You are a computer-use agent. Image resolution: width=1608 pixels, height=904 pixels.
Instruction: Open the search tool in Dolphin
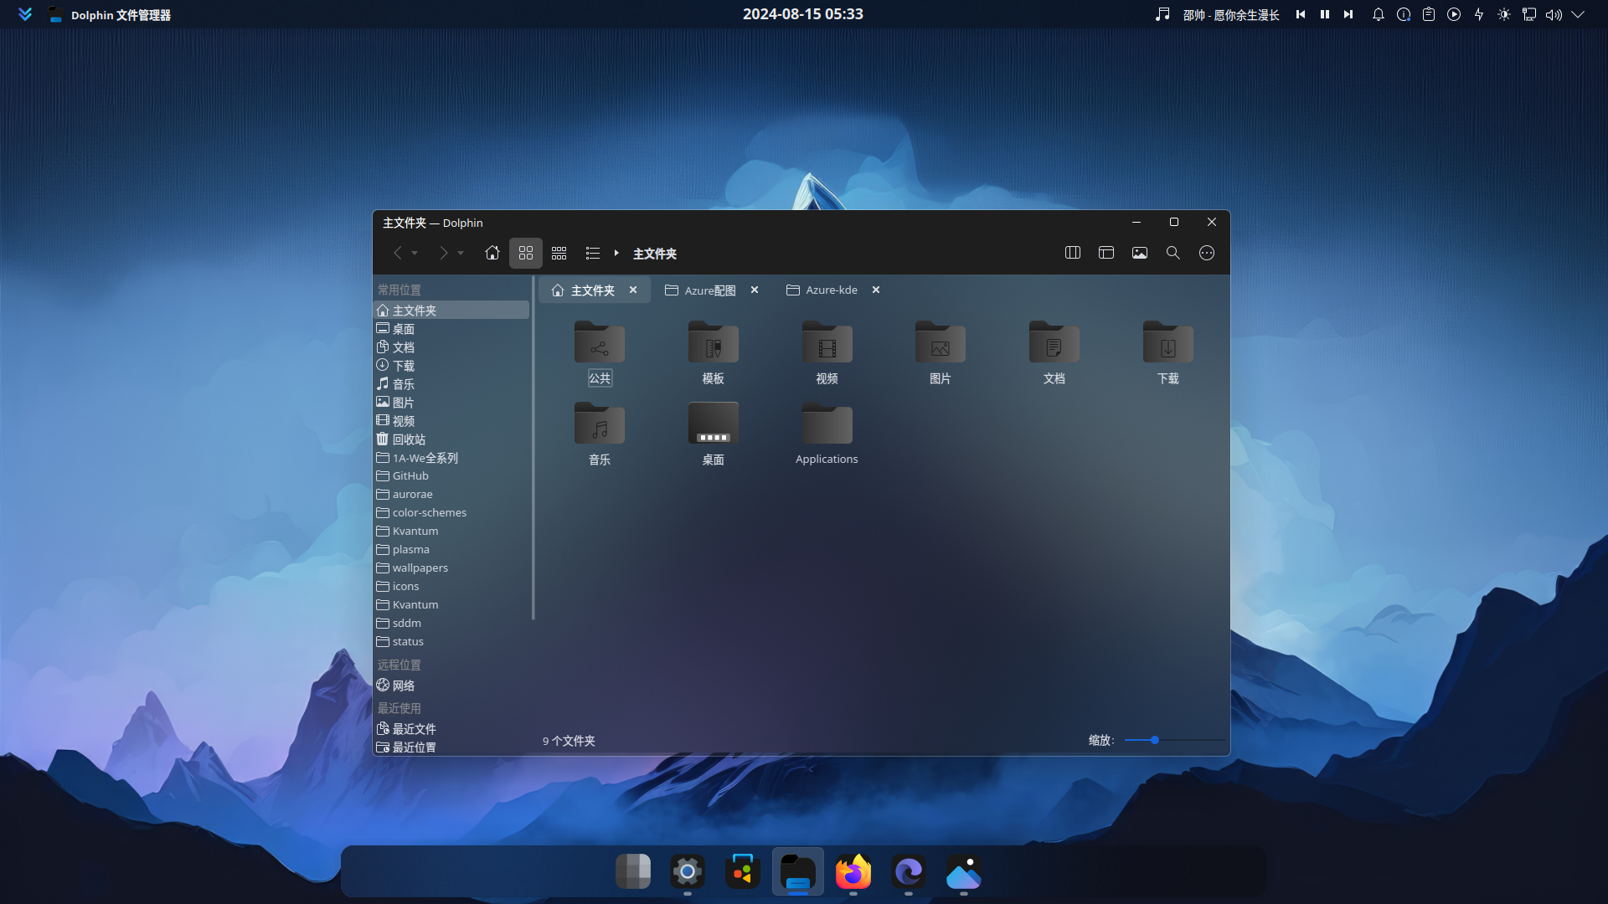pos(1173,253)
